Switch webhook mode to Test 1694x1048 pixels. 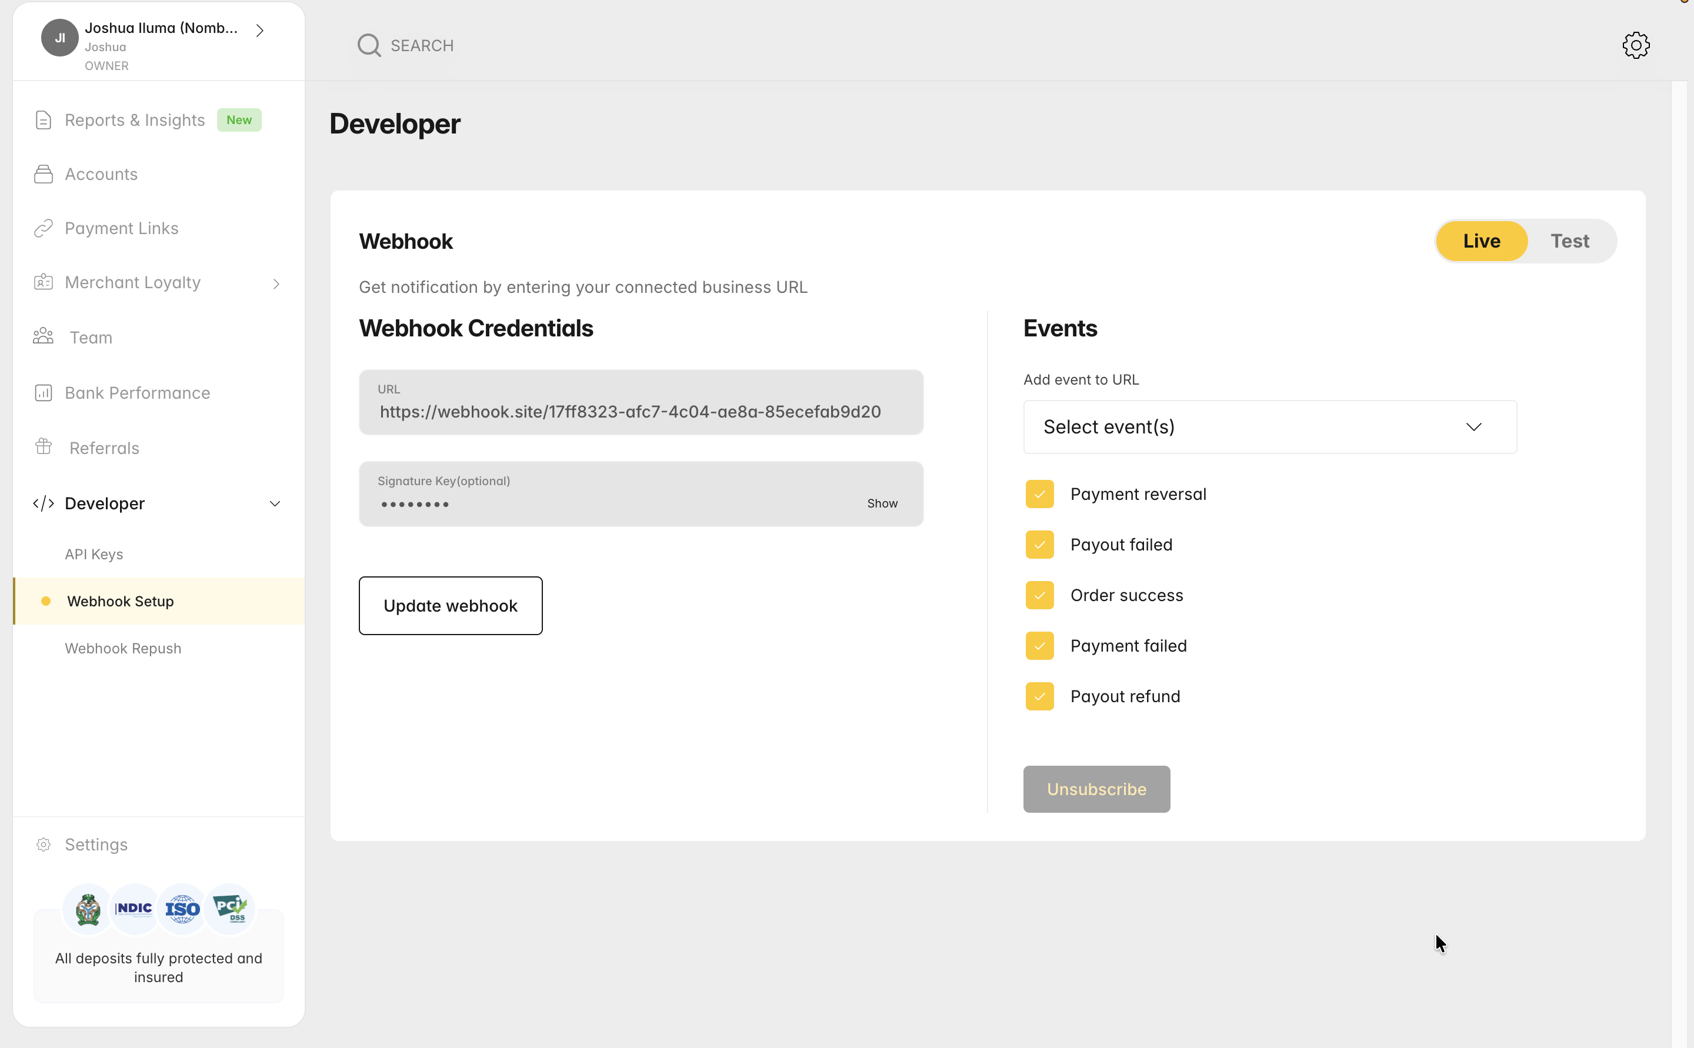pyautogui.click(x=1569, y=241)
